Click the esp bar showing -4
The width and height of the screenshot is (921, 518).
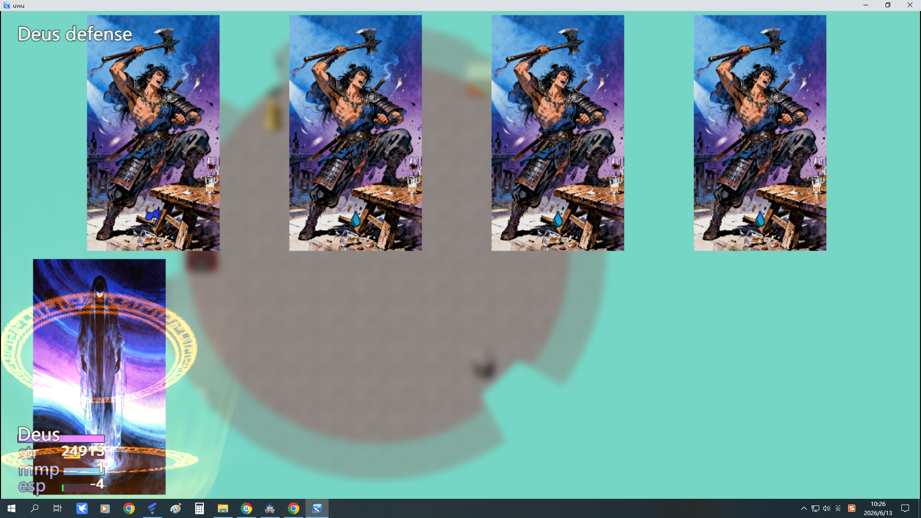[83, 487]
